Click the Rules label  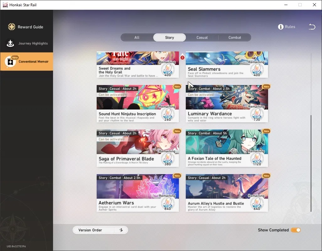tap(290, 27)
